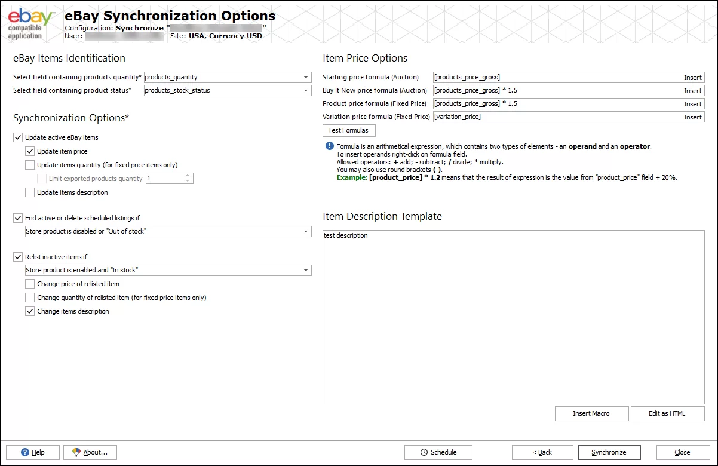
Task: Click the Synchronize button
Action: 609,452
